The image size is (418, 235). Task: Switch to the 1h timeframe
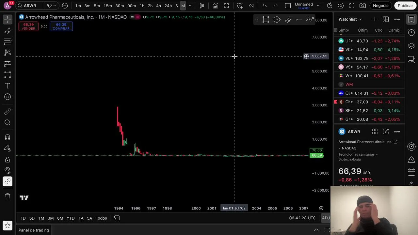pos(142,6)
